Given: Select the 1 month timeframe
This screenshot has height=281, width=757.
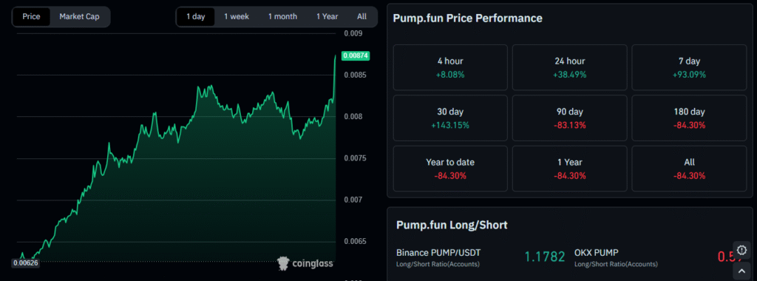Looking at the screenshot, I should click(x=283, y=17).
